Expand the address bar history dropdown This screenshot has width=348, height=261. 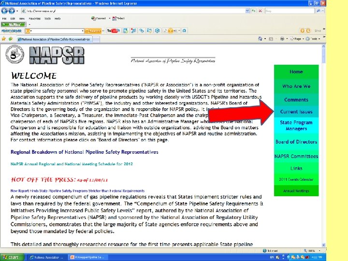click(x=247, y=11)
